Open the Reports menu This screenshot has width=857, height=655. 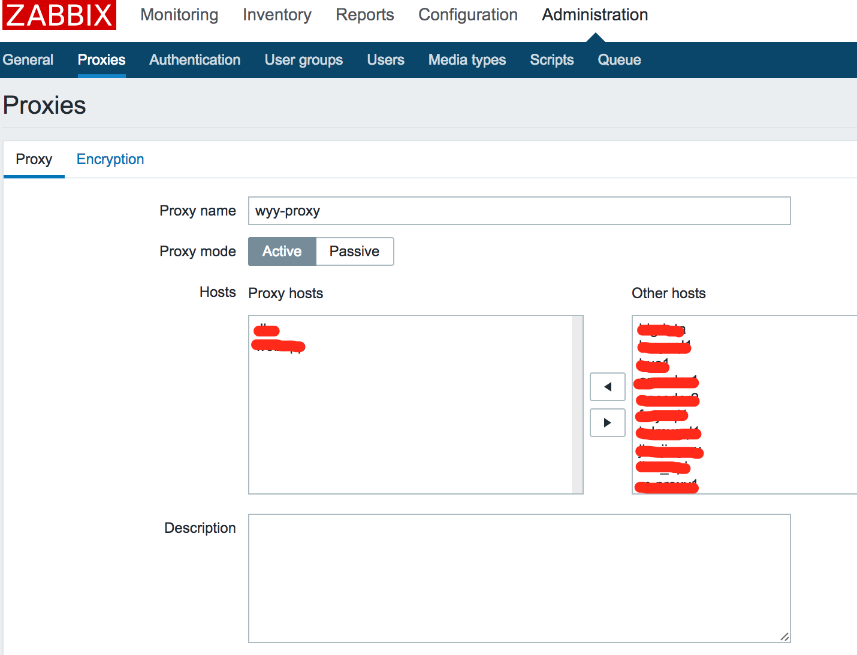pos(365,15)
